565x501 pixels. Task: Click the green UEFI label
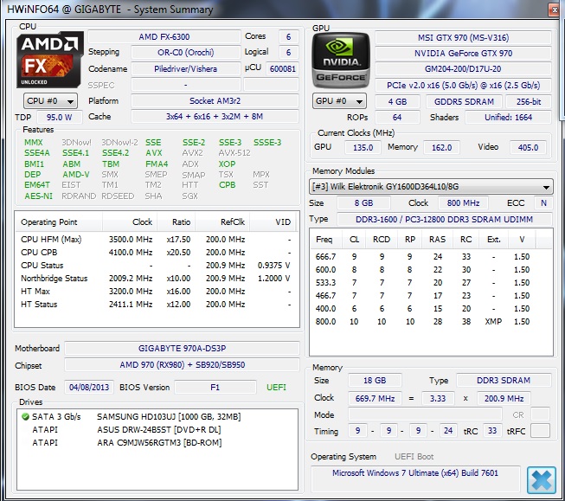276,388
